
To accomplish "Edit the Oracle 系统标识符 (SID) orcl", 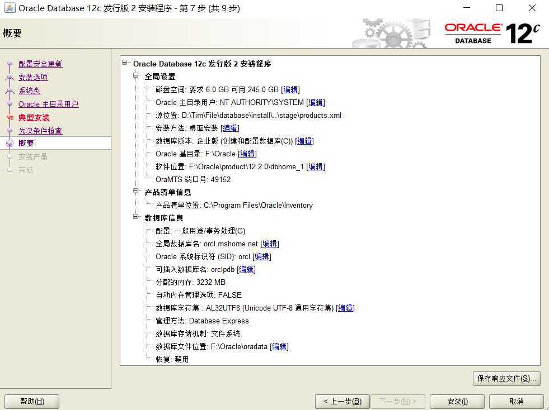I will pyautogui.click(x=262, y=257).
